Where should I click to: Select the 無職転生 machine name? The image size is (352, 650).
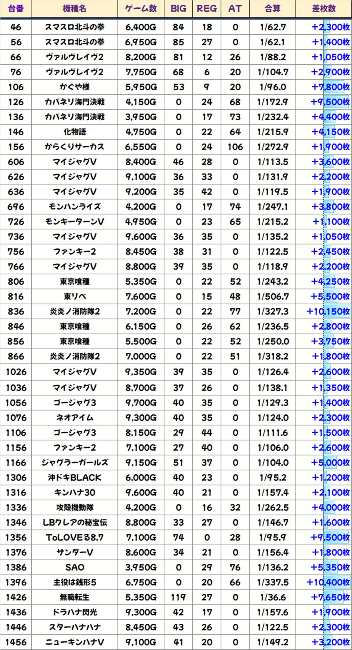pyautogui.click(x=74, y=597)
